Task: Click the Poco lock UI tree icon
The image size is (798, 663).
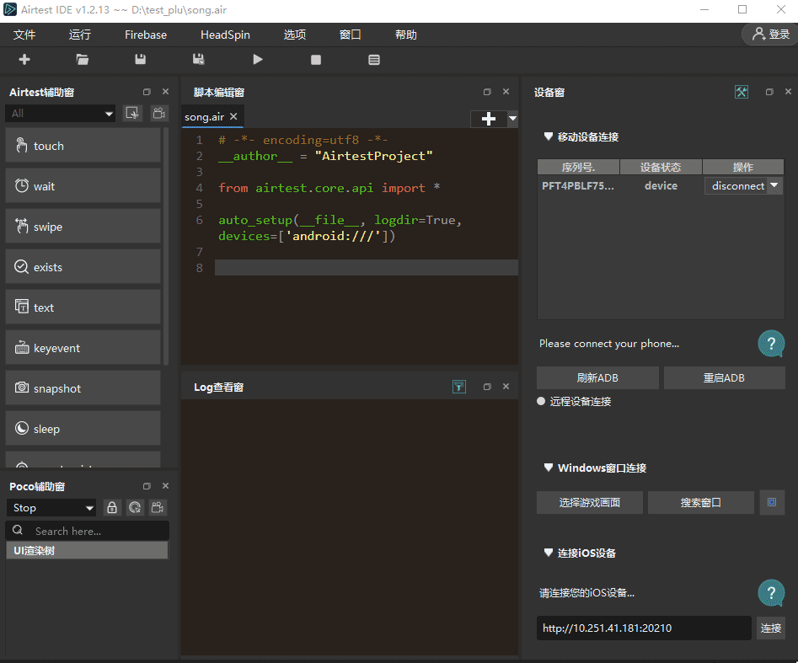Action: tap(112, 508)
